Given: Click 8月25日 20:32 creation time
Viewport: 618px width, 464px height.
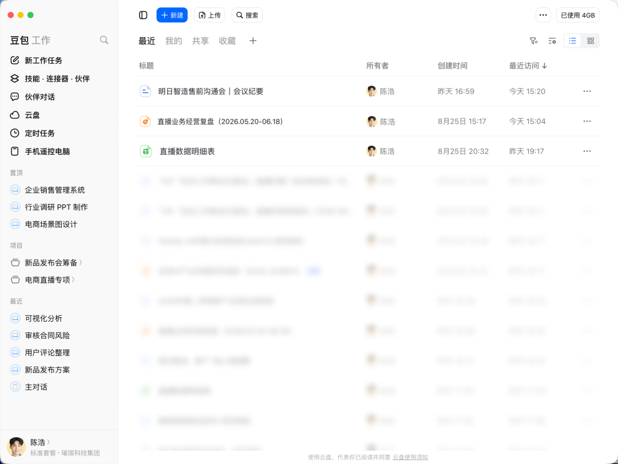Looking at the screenshot, I should click(x=463, y=151).
